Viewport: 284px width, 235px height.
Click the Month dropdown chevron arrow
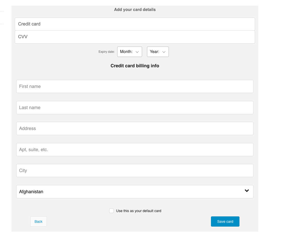click(138, 51)
